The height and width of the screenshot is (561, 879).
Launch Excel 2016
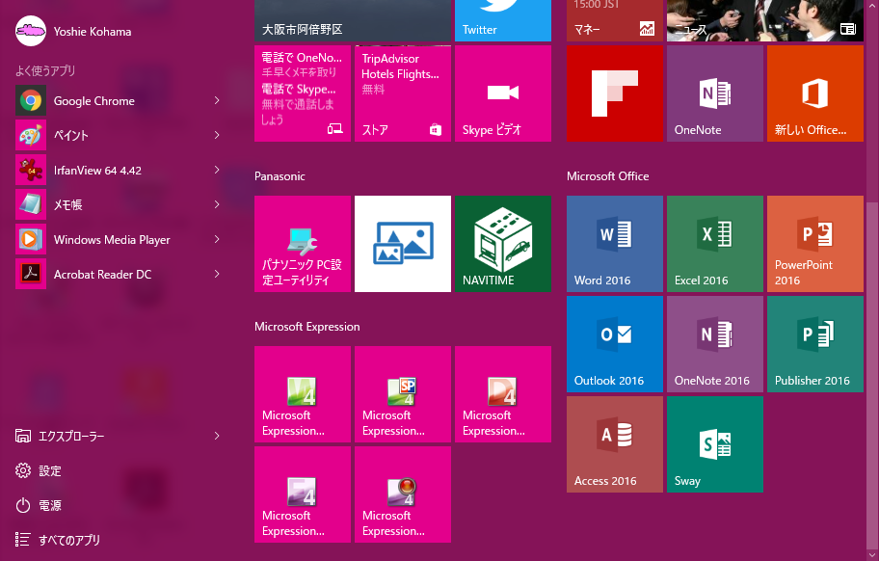click(715, 244)
